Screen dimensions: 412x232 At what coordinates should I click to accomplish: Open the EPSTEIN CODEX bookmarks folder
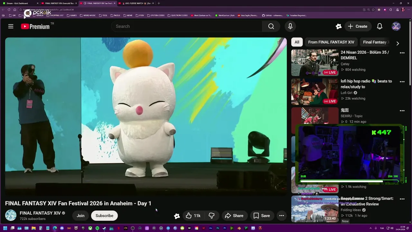tap(156, 15)
